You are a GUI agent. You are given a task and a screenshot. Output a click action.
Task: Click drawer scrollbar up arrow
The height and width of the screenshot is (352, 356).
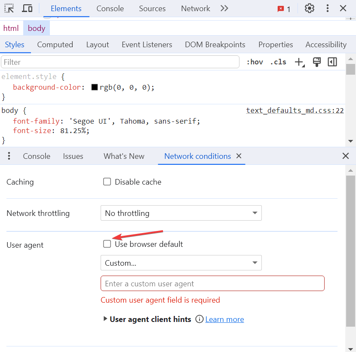[x=350, y=170]
